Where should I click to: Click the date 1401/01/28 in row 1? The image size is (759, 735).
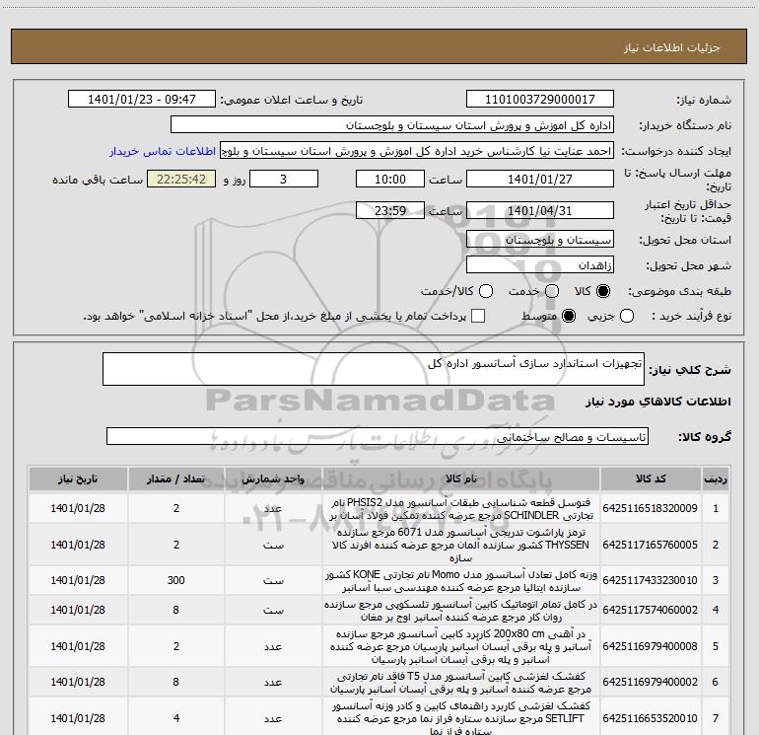click(78, 508)
